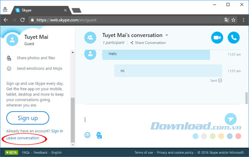Click Send emoticons and Mojis text
Viewport: 249px width, 157px height.
pyautogui.click(x=40, y=69)
